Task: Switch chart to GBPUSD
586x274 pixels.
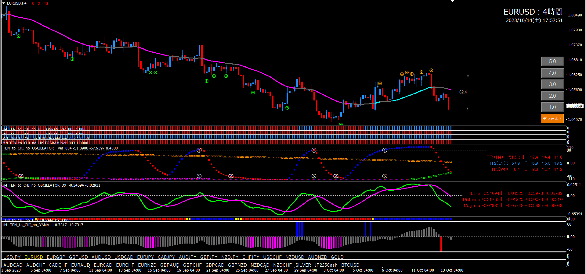Action: (x=78, y=257)
